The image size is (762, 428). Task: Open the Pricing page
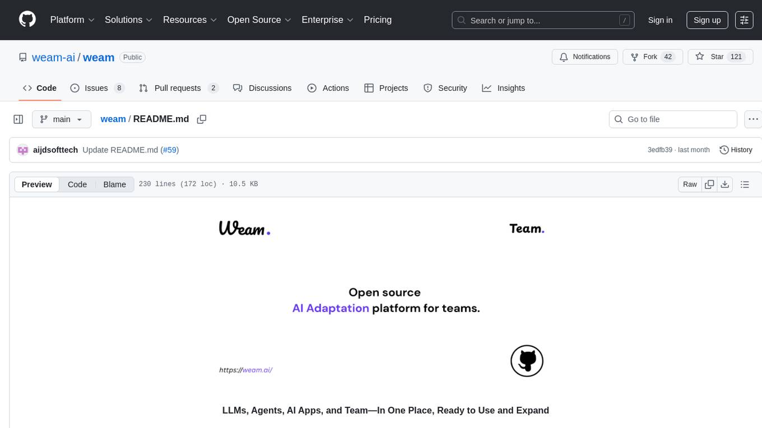pyautogui.click(x=378, y=20)
